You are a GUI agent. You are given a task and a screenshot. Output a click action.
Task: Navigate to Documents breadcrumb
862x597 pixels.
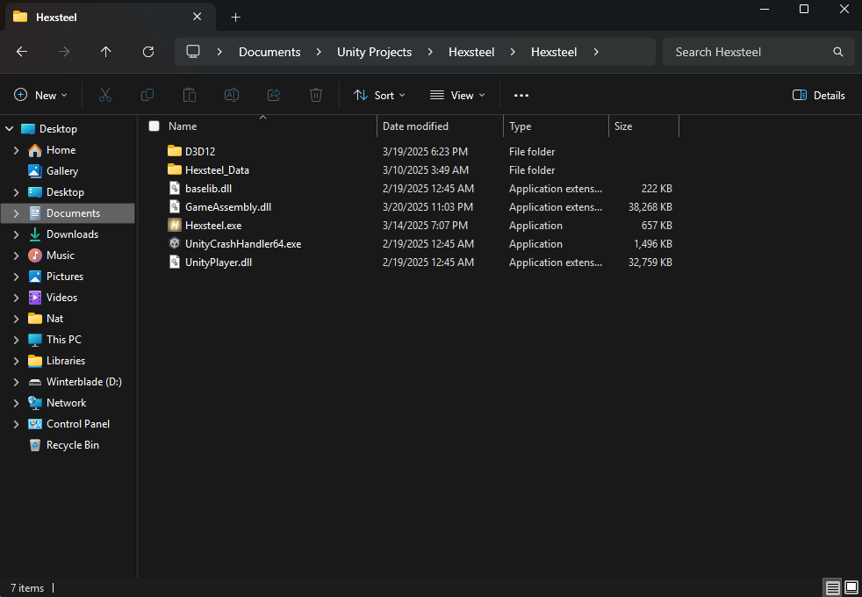[269, 52]
